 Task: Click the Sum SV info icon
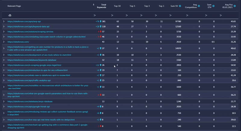(180, 6)
